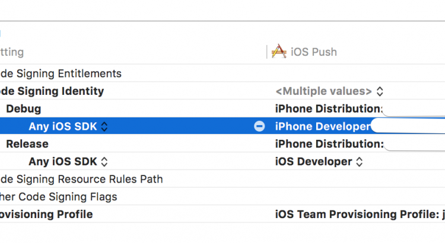The height and width of the screenshot is (243, 445).
Task: Click the iOS Push target icon
Action: click(278, 52)
